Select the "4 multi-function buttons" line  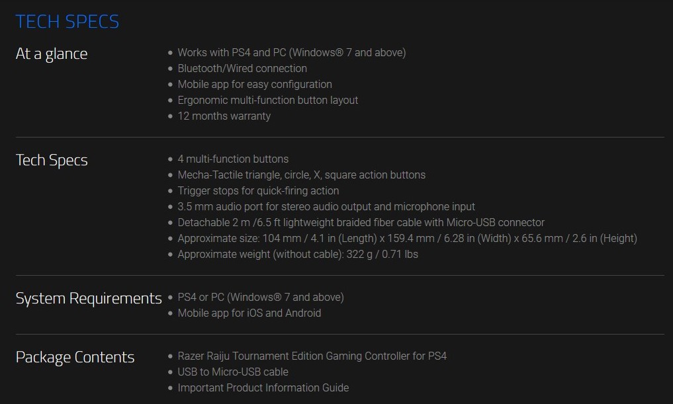pos(233,159)
